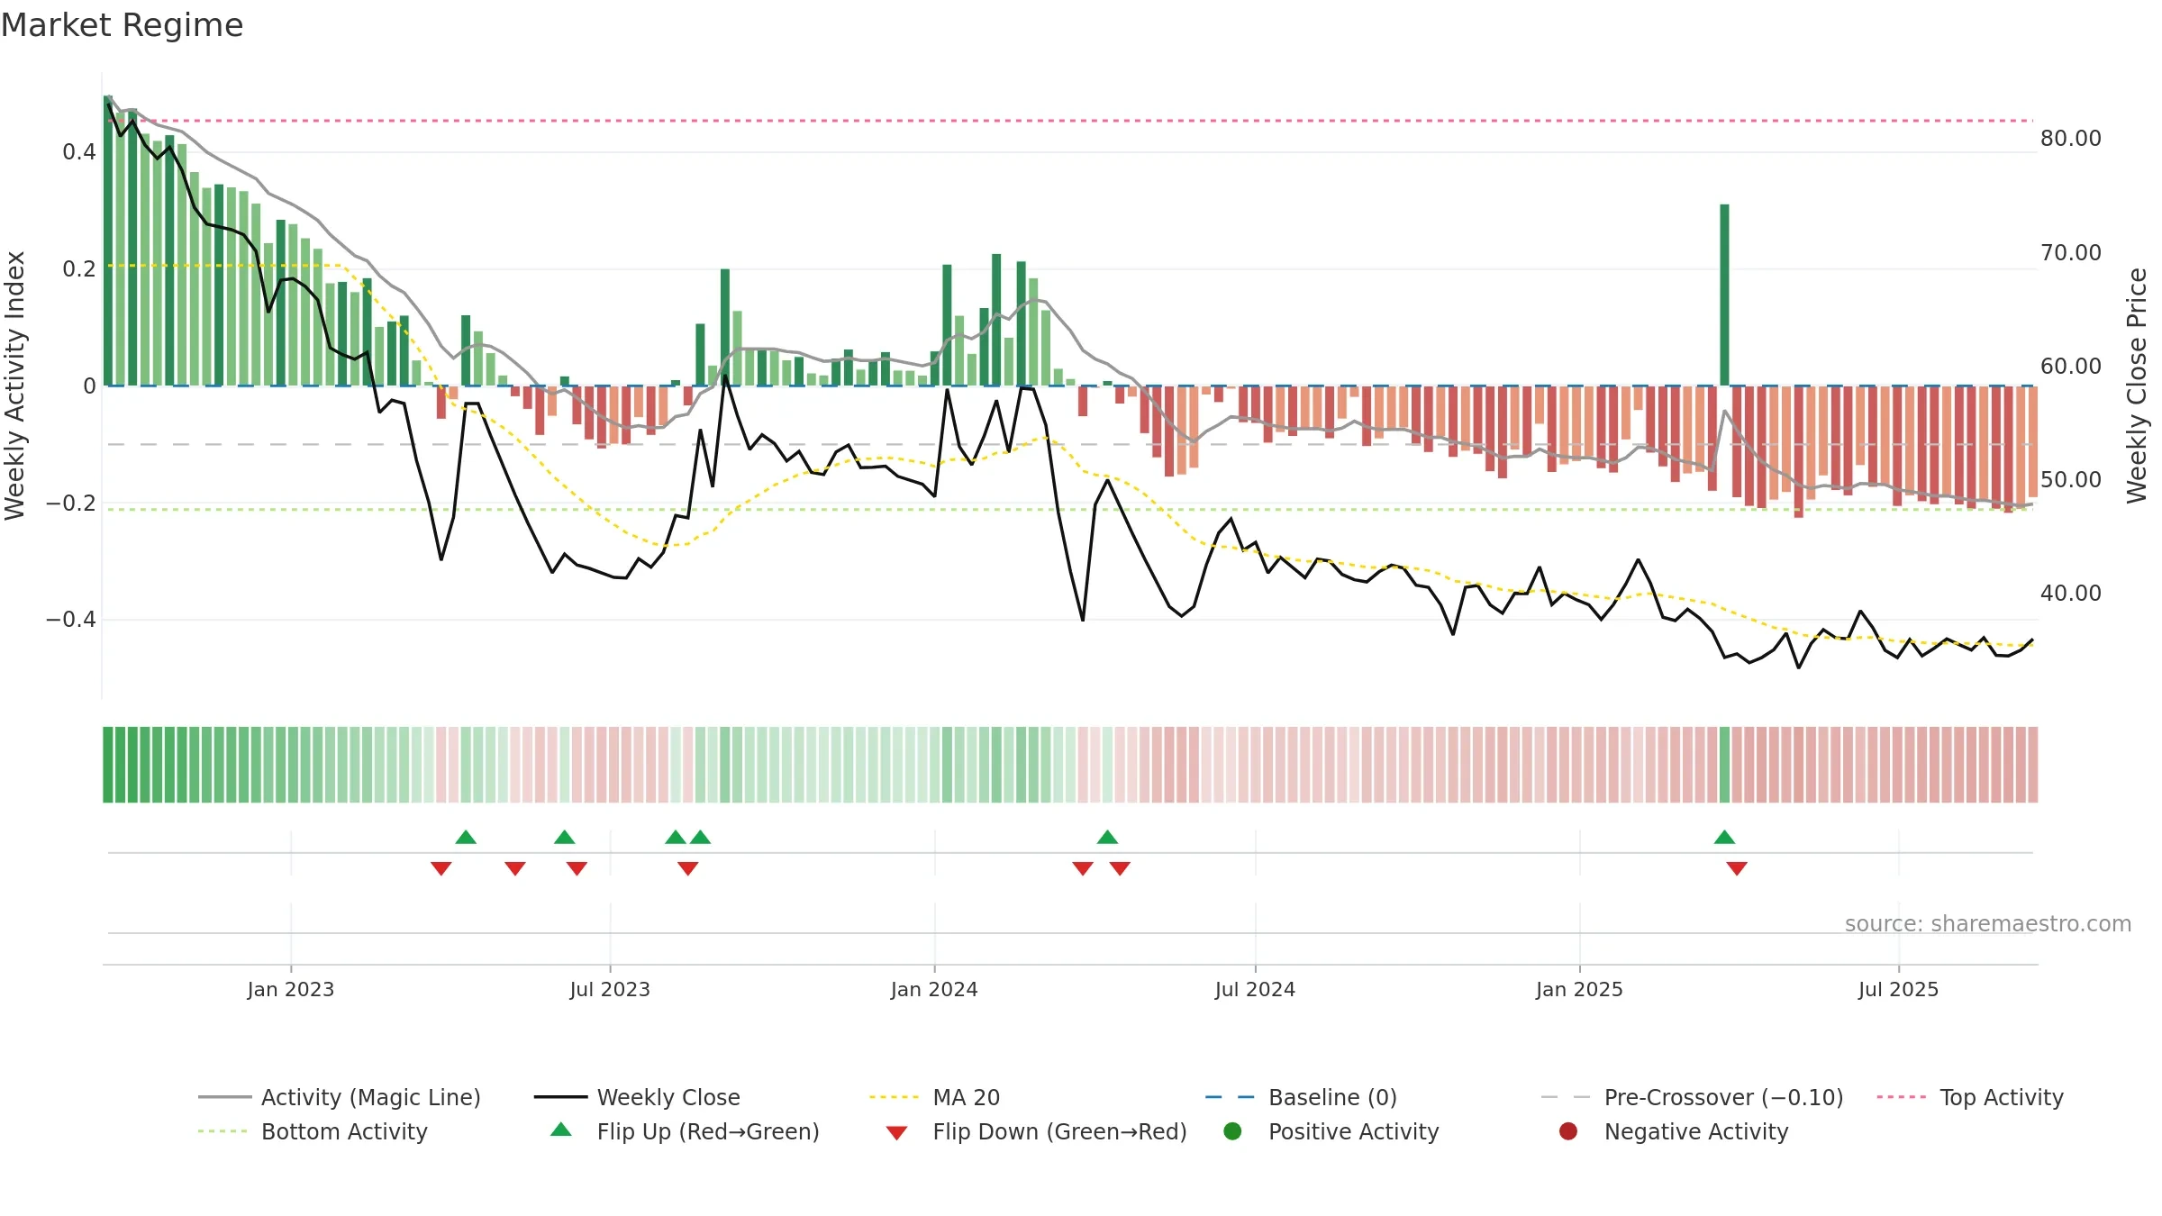2162x1216 pixels.
Task: Click the 80.00 price axis label
Action: (x=2071, y=139)
